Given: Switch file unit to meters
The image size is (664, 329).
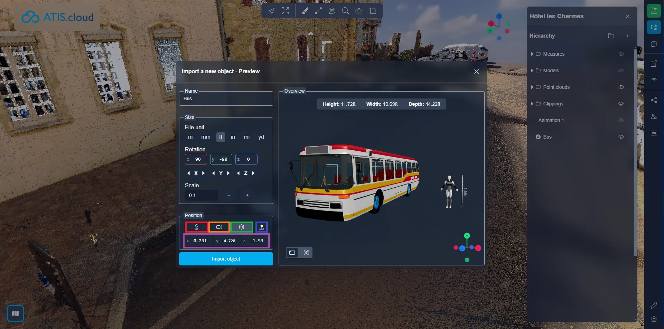Looking at the screenshot, I should pos(190,137).
